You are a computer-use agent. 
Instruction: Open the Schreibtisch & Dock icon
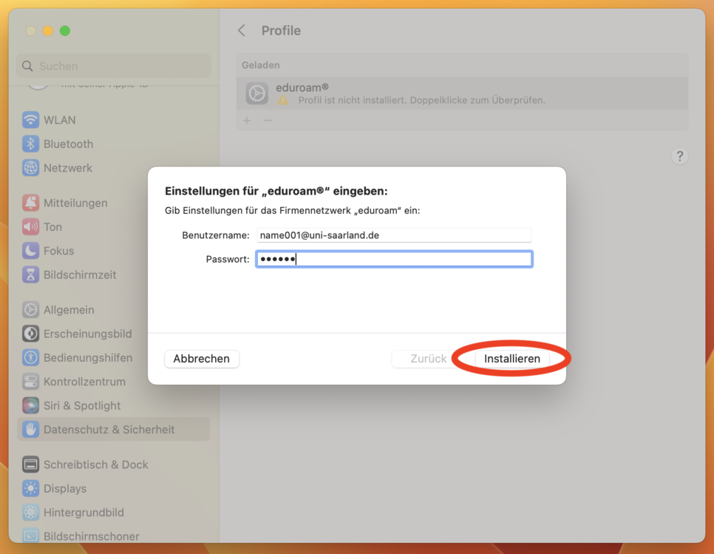point(30,465)
